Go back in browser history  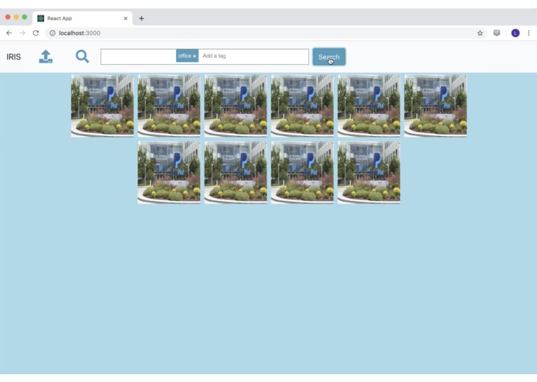pyautogui.click(x=9, y=33)
